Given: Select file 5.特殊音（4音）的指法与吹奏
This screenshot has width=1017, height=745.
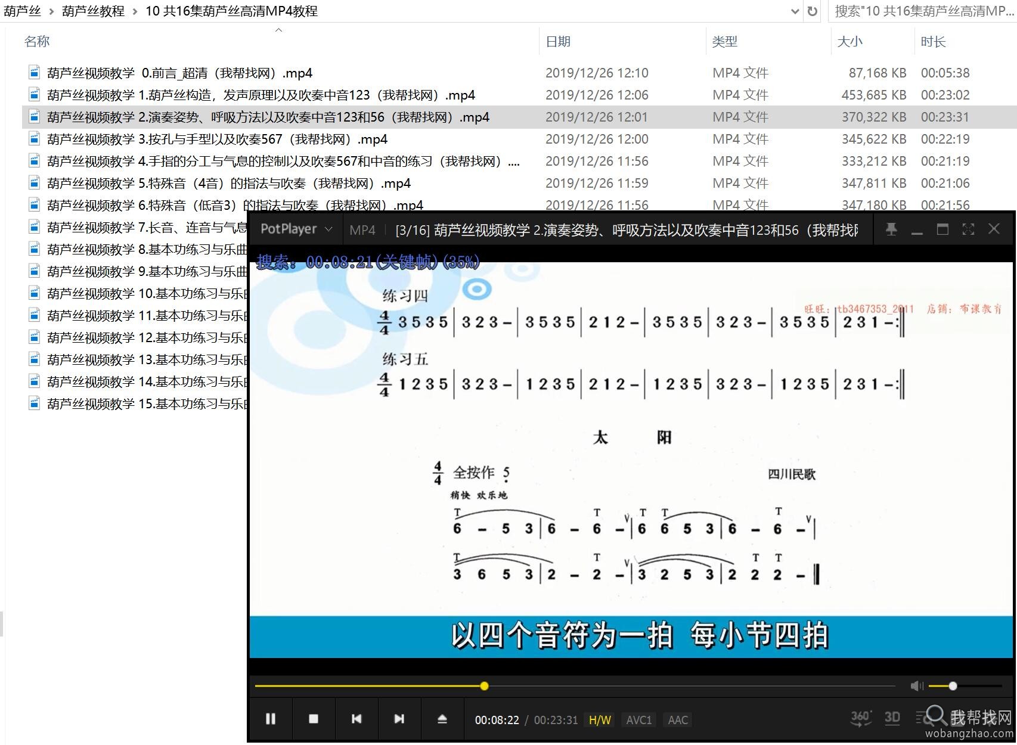Looking at the screenshot, I should pos(229,184).
